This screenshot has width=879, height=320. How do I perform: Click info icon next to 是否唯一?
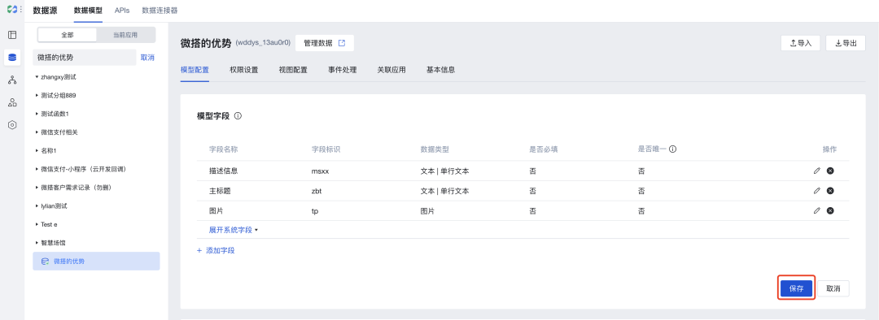(673, 149)
